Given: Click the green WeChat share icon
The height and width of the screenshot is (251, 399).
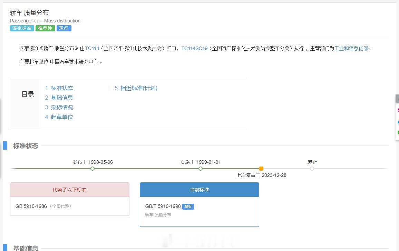Looking at the screenshot, I should [398, 132].
